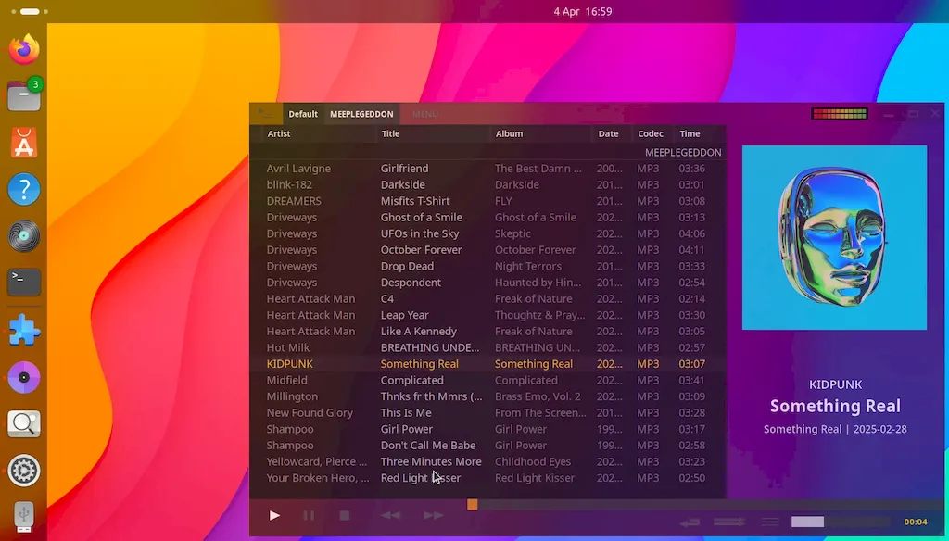Click the 'Something Real | 2025-02-28' line
This screenshot has height=541, width=949.
point(835,429)
